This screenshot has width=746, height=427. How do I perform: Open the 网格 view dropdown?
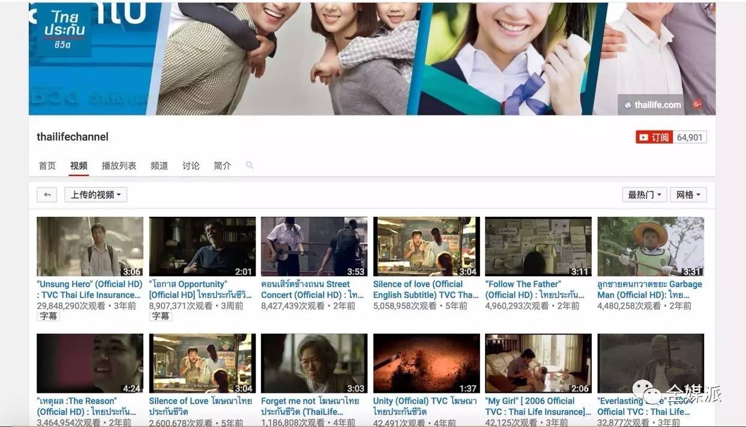(688, 195)
